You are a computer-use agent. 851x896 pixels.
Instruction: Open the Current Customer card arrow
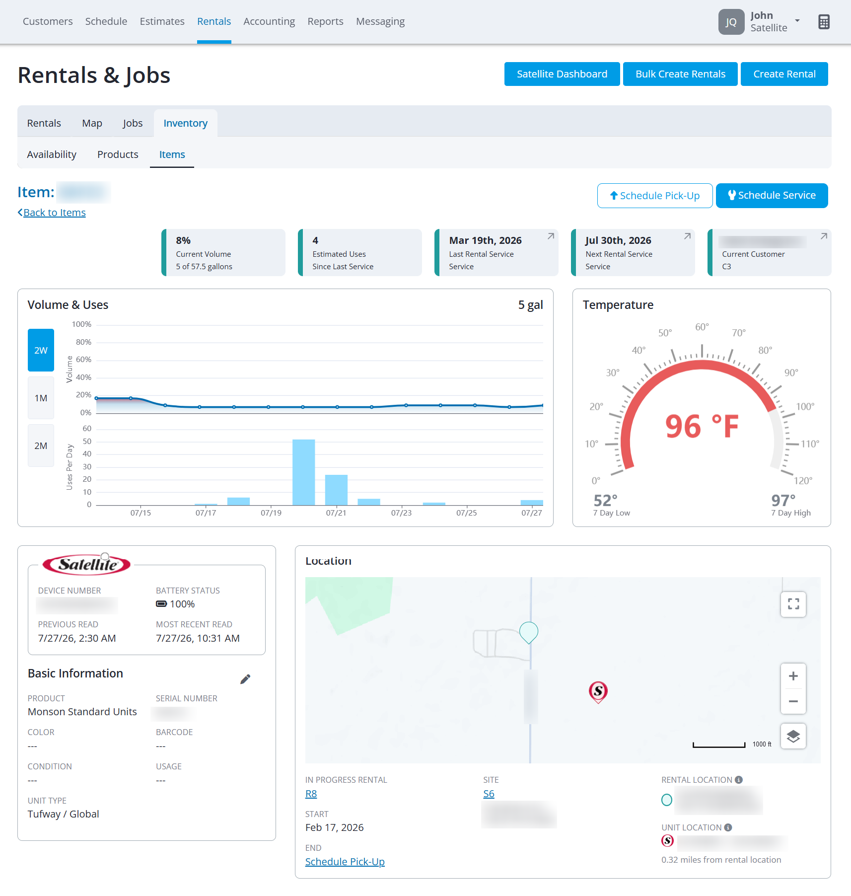pyautogui.click(x=824, y=236)
